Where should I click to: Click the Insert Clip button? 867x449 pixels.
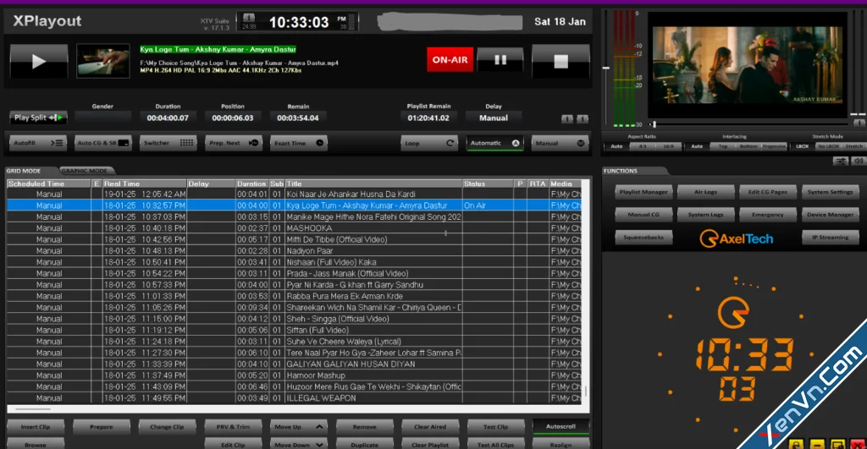tap(36, 427)
